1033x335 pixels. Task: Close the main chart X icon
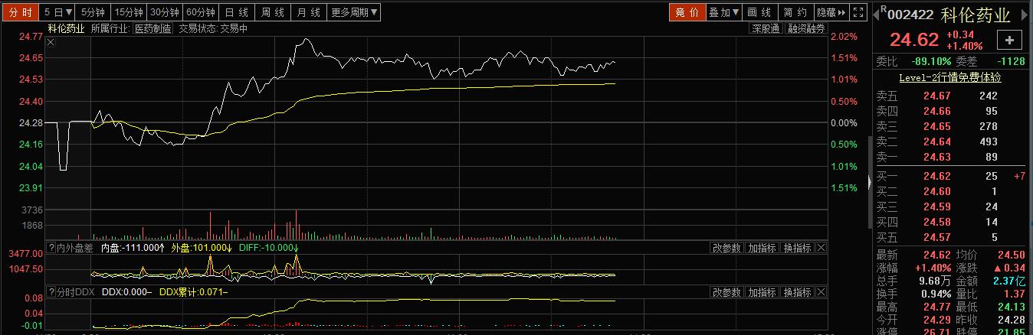coord(51,42)
